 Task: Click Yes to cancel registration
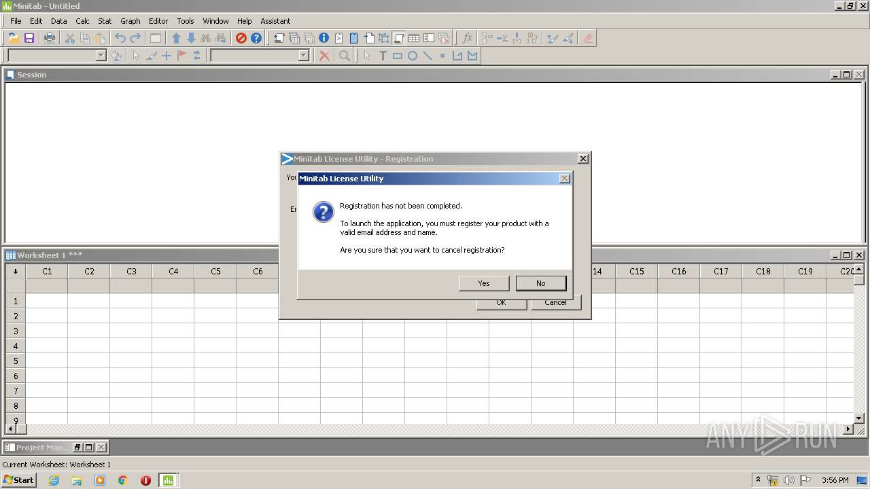click(484, 283)
